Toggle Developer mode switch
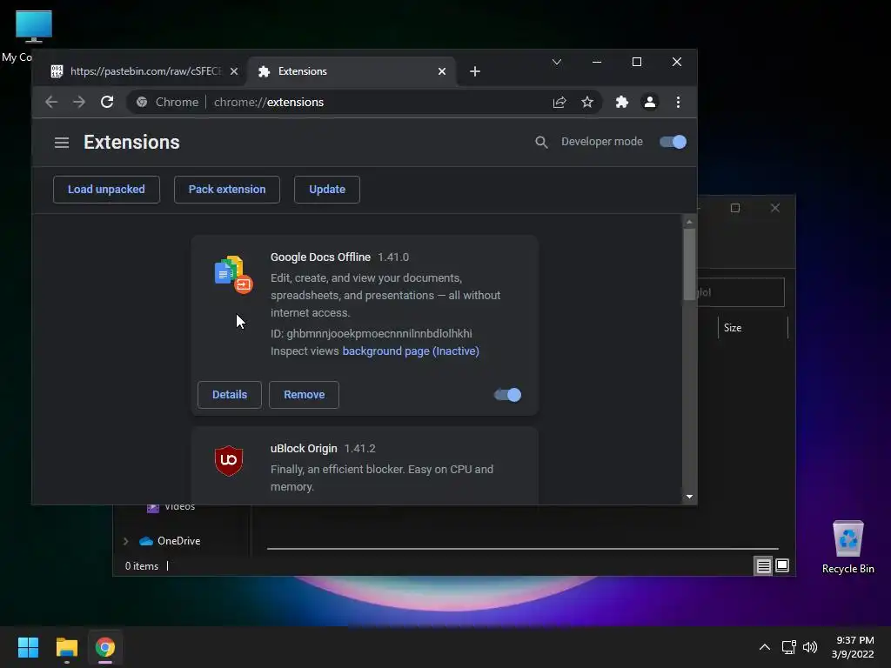 pos(673,142)
